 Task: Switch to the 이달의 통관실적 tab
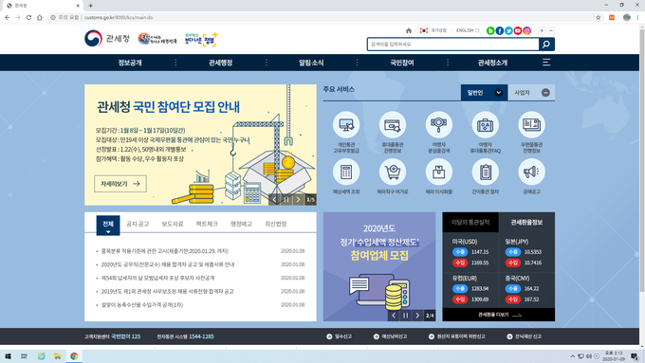click(x=470, y=222)
